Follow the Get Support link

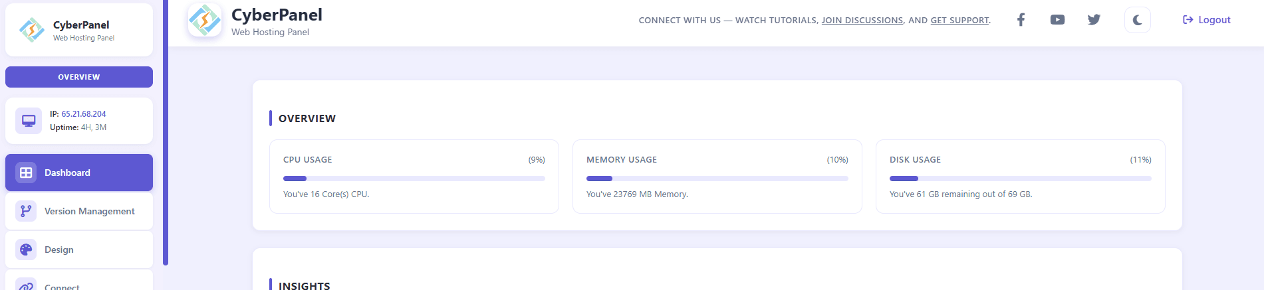tap(959, 21)
